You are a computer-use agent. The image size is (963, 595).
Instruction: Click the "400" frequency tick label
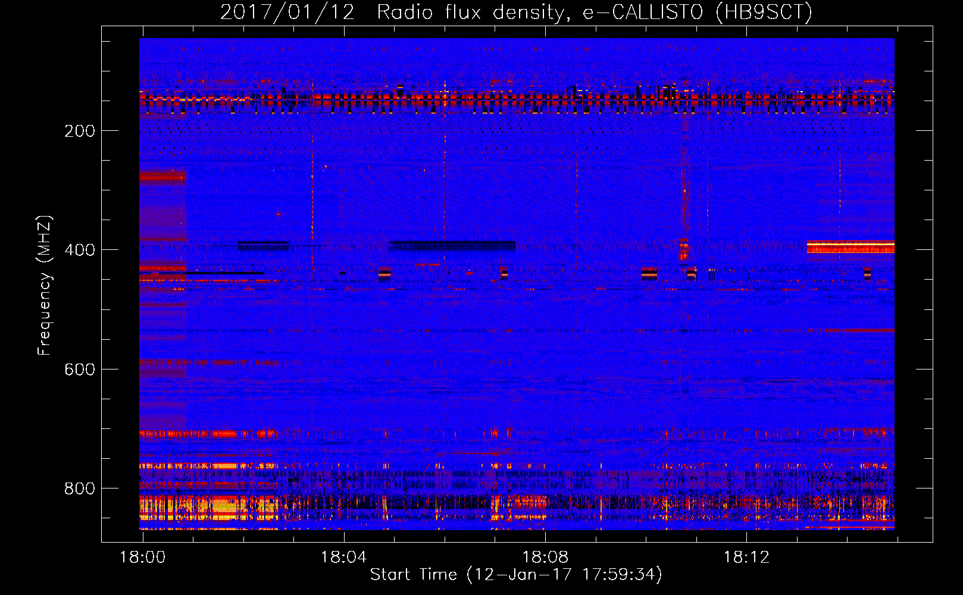[80, 250]
